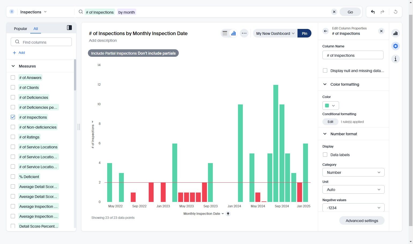Collapse the Color formatting section

click(325, 84)
